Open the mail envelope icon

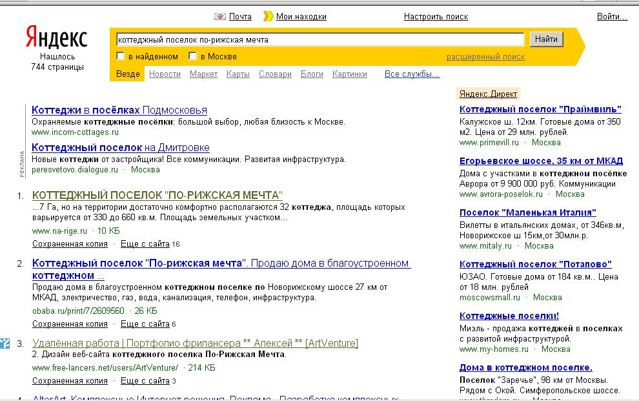(220, 17)
